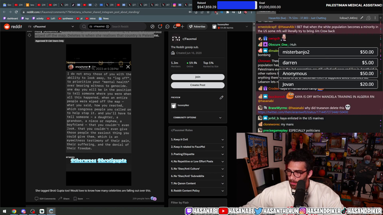Open the dashboard bookmark
Viewport: 383px width, 215px height.
click(x=11, y=19)
